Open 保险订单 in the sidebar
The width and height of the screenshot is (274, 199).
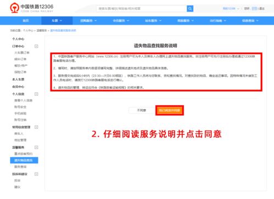coord(20,72)
